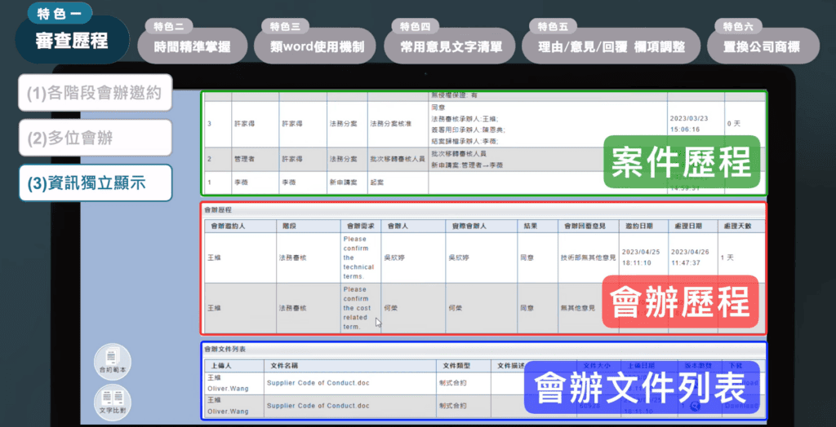The width and height of the screenshot is (836, 427).
Task: Choose the (2)多位會辦 sidebar option
Action: tap(95, 138)
